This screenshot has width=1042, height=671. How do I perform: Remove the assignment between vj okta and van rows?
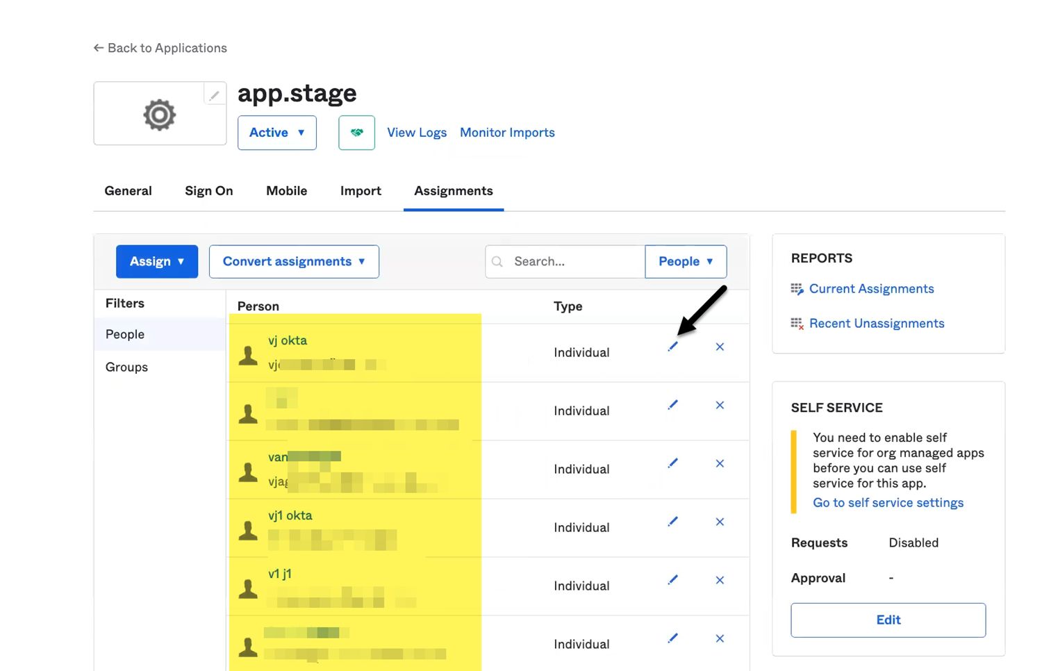(x=720, y=405)
